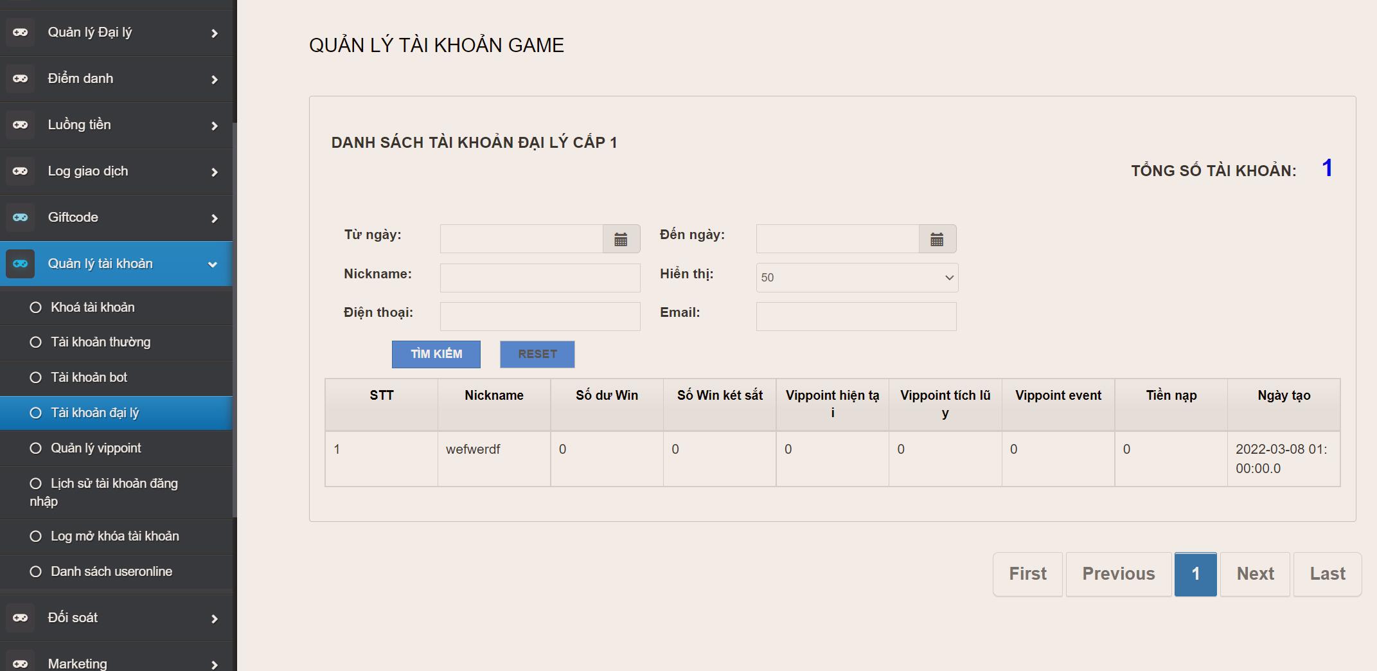Click gamepad icon beside Quản lý tài khoản
This screenshot has width=1377, height=671.
coord(20,264)
